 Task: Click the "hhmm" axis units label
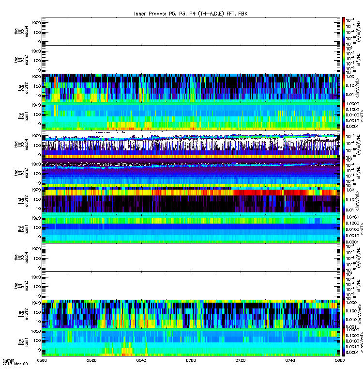8,360
